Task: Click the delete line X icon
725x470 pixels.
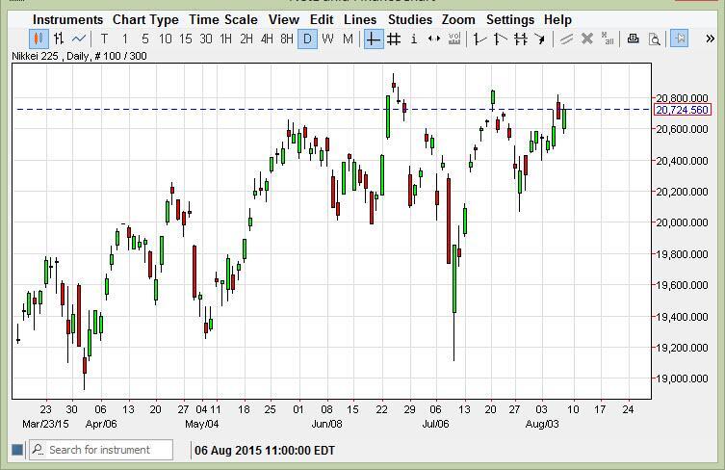Action: click(x=587, y=39)
